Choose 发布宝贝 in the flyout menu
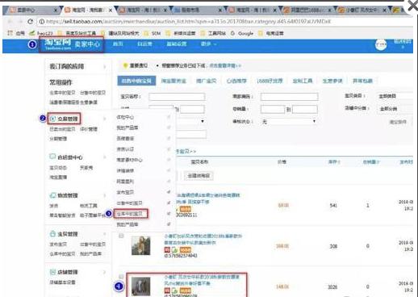The image size is (418, 297). (125, 192)
